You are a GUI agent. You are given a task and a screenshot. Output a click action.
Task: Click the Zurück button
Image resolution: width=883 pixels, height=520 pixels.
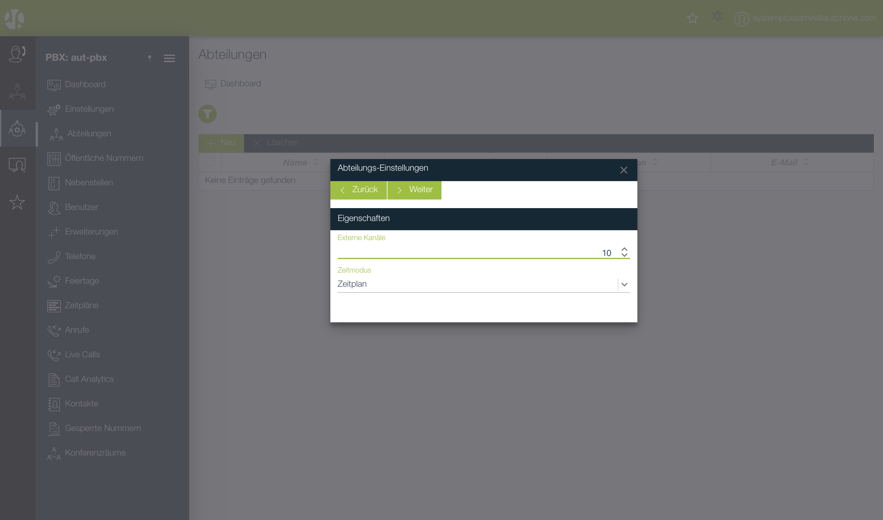click(359, 190)
